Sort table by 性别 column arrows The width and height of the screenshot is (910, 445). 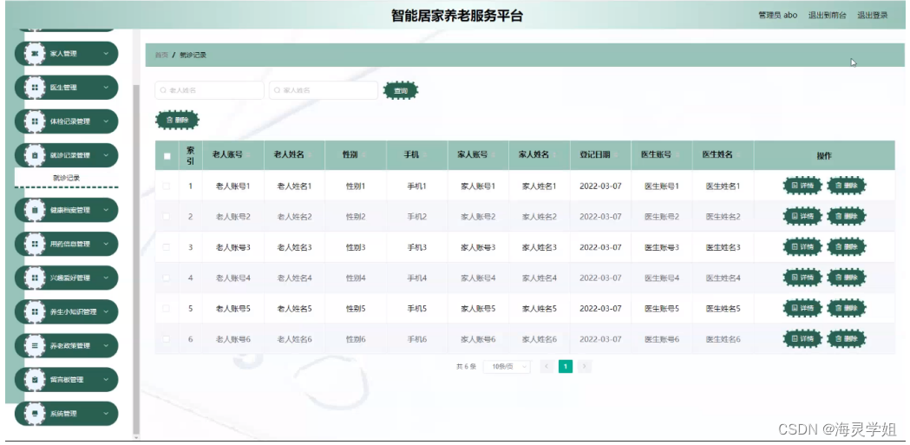(x=363, y=155)
